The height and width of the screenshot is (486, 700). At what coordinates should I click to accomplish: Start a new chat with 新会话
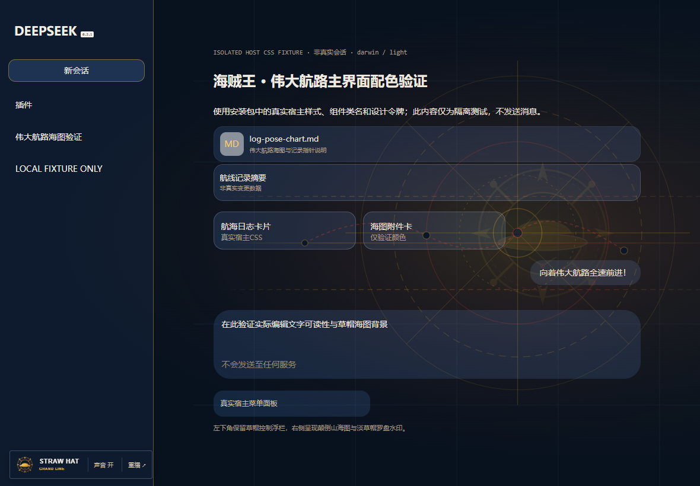click(x=77, y=71)
